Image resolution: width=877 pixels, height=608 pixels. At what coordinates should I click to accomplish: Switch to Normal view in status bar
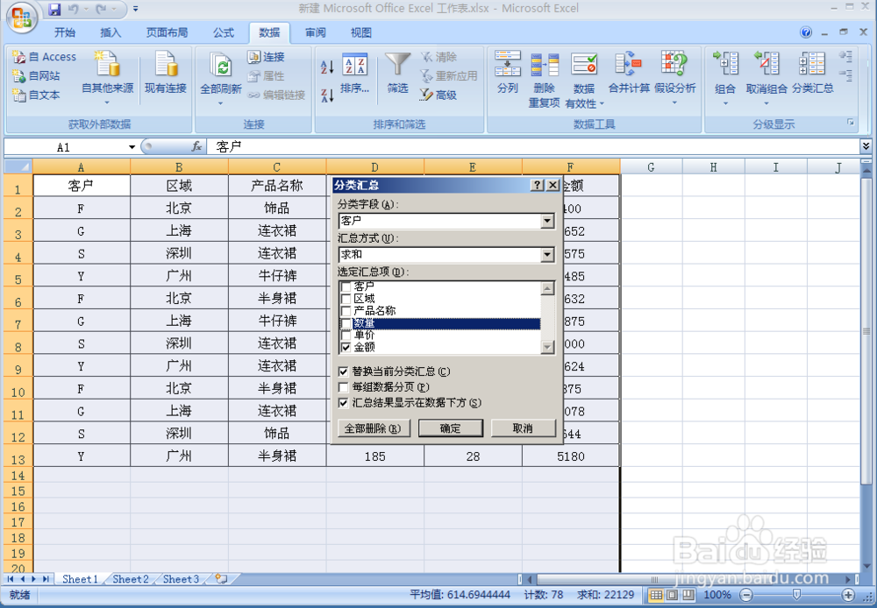coord(657,595)
